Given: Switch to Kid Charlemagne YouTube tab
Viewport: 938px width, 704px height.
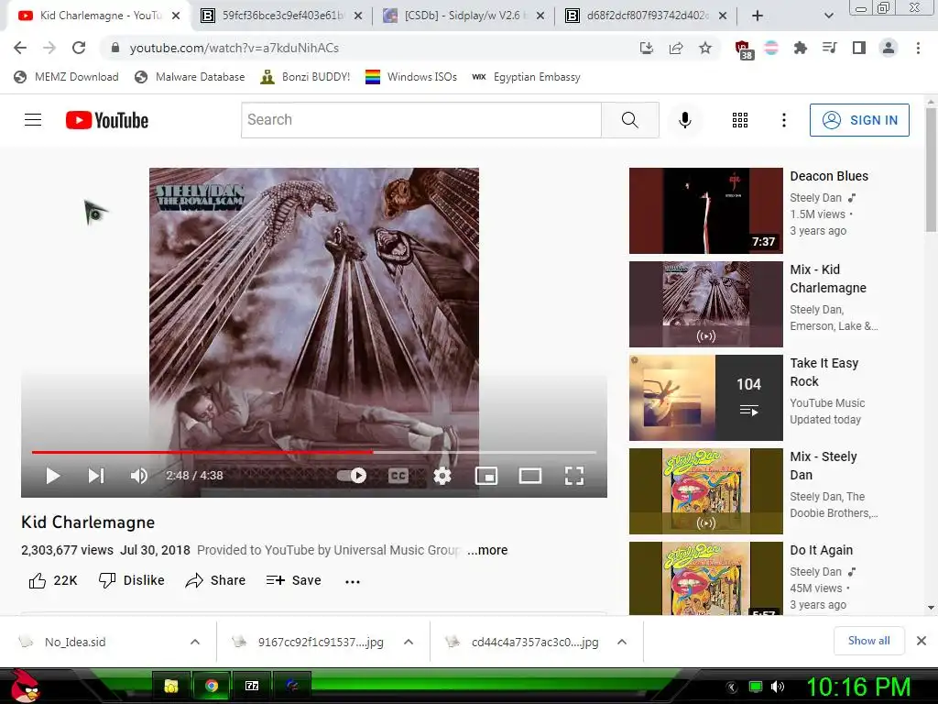Looking at the screenshot, I should (x=99, y=16).
